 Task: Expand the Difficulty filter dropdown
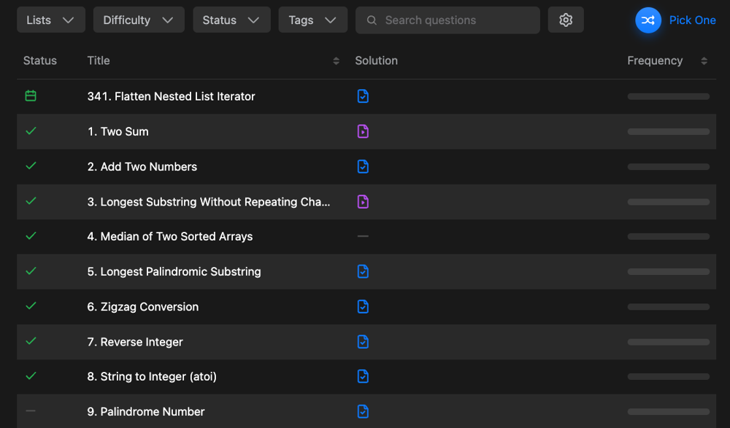[x=139, y=20]
